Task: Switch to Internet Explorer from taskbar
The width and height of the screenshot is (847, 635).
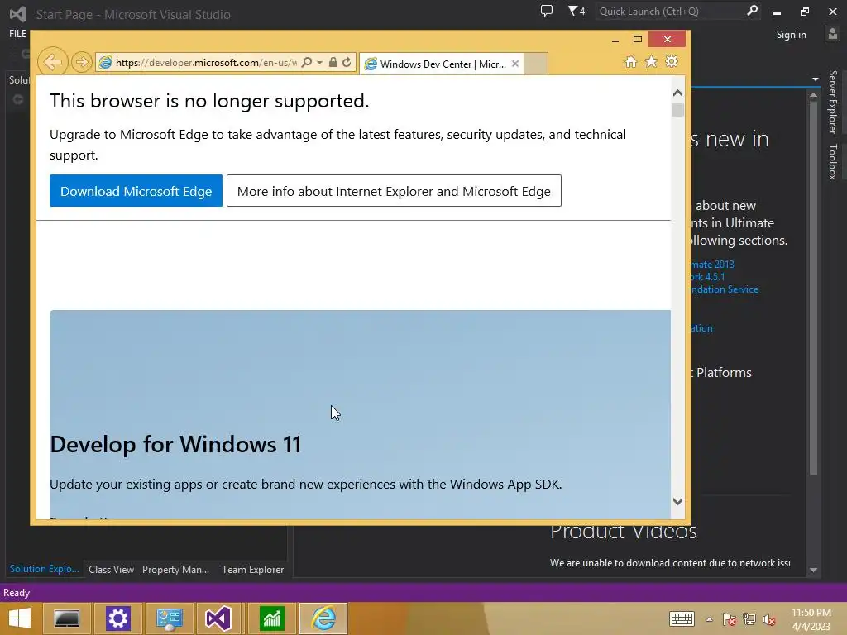Action: pos(323,618)
